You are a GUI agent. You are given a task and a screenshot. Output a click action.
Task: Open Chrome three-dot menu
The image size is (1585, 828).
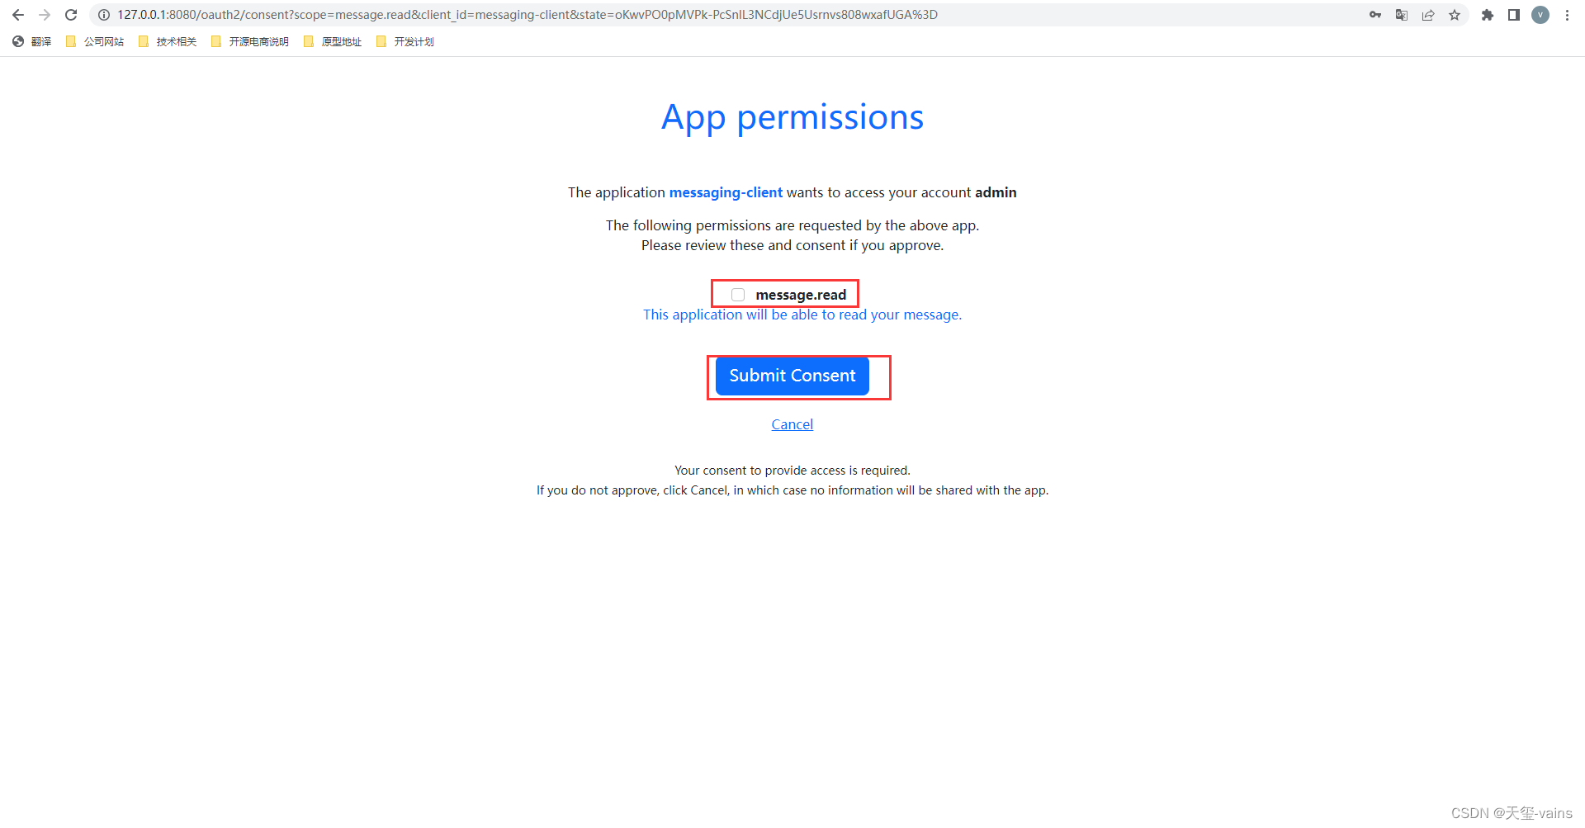click(x=1567, y=15)
